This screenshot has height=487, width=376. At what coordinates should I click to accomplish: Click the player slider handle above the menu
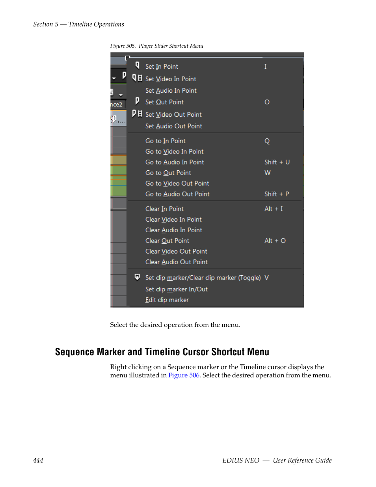click(127, 58)
